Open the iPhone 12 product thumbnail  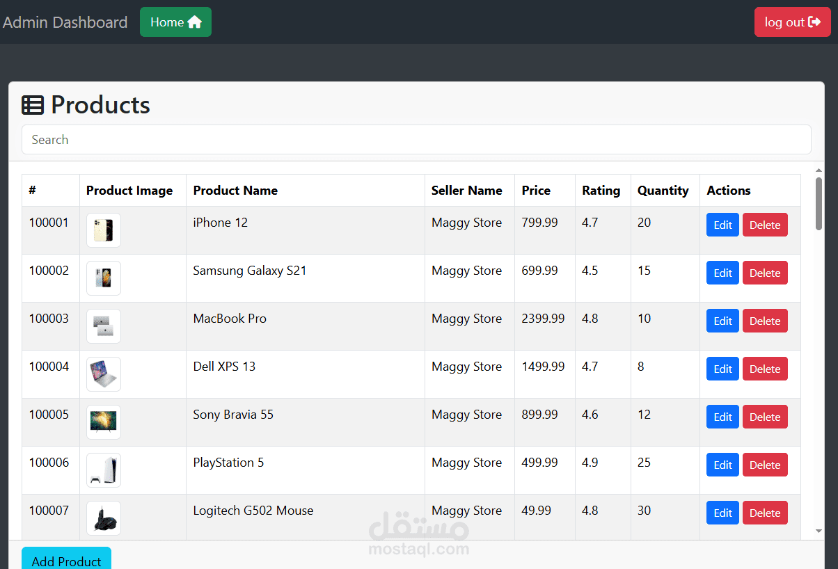(104, 230)
